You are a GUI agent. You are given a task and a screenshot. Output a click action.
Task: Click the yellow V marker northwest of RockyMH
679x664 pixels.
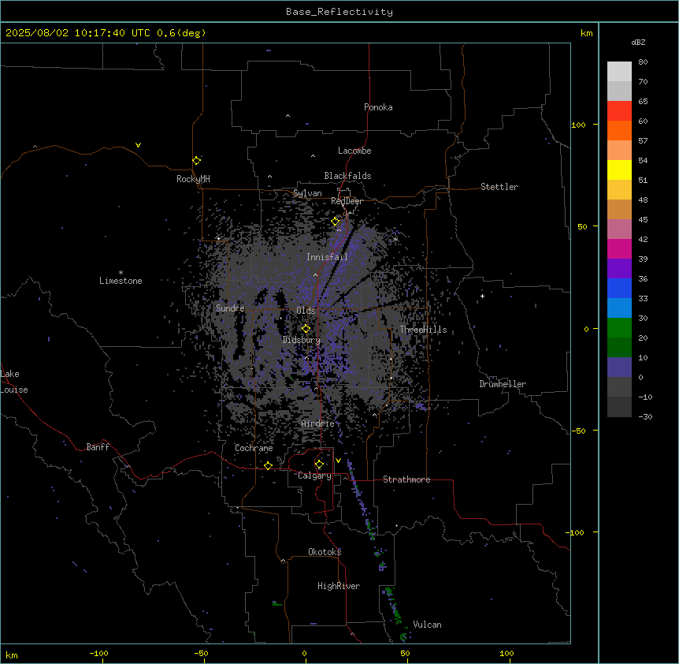138,145
